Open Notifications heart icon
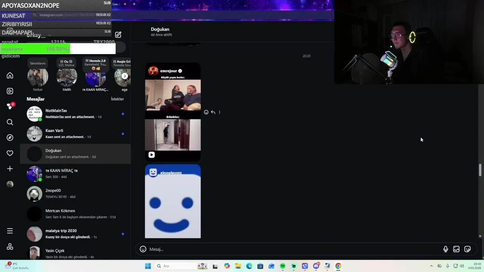Viewport: 484px width, 272px height. click(x=10, y=153)
